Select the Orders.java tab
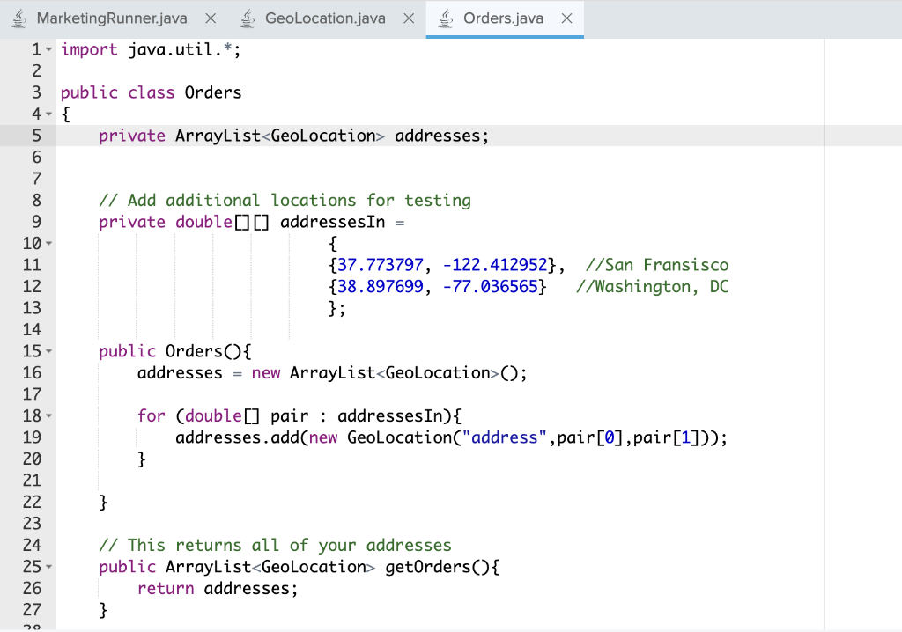 tap(503, 18)
